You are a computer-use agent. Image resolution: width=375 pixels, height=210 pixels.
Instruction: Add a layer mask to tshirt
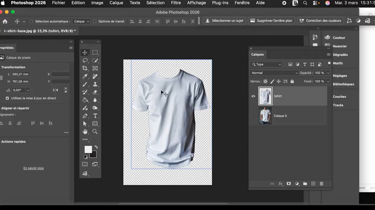coord(289,184)
